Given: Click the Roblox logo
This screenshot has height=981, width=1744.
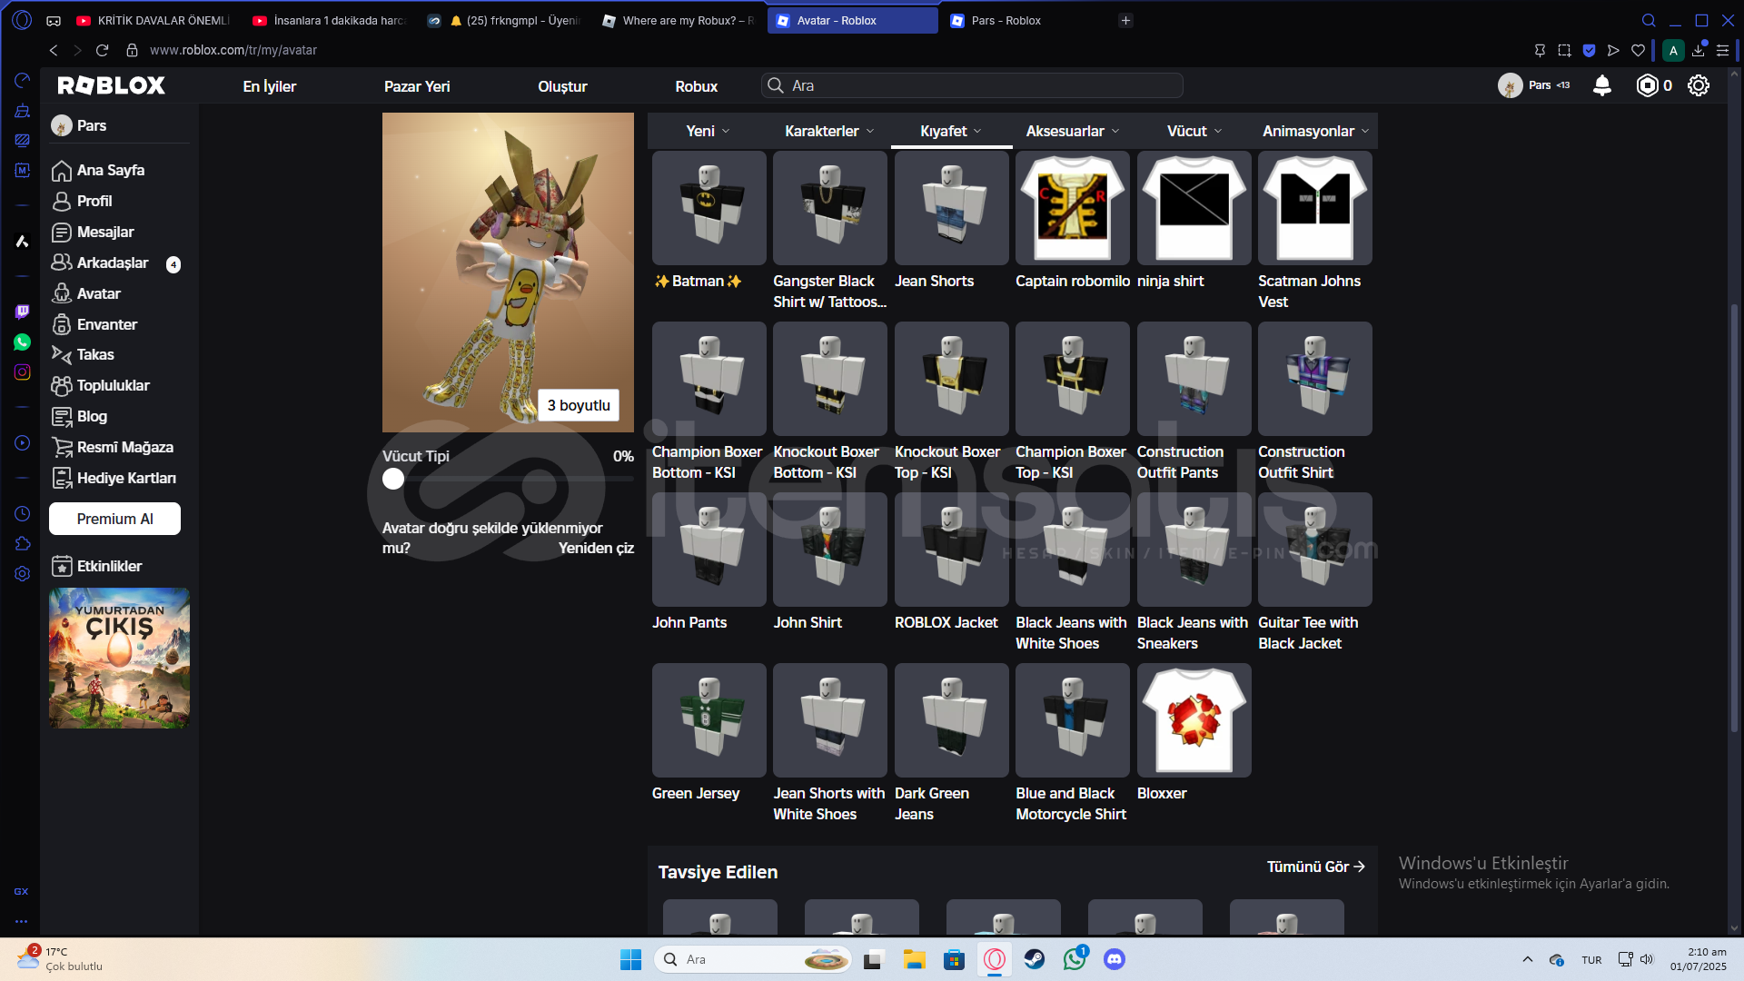Looking at the screenshot, I should point(112,85).
